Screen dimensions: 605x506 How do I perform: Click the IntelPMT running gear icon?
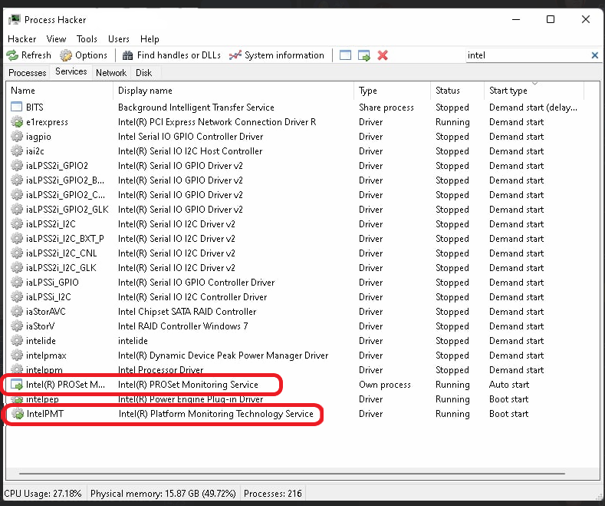click(18, 414)
